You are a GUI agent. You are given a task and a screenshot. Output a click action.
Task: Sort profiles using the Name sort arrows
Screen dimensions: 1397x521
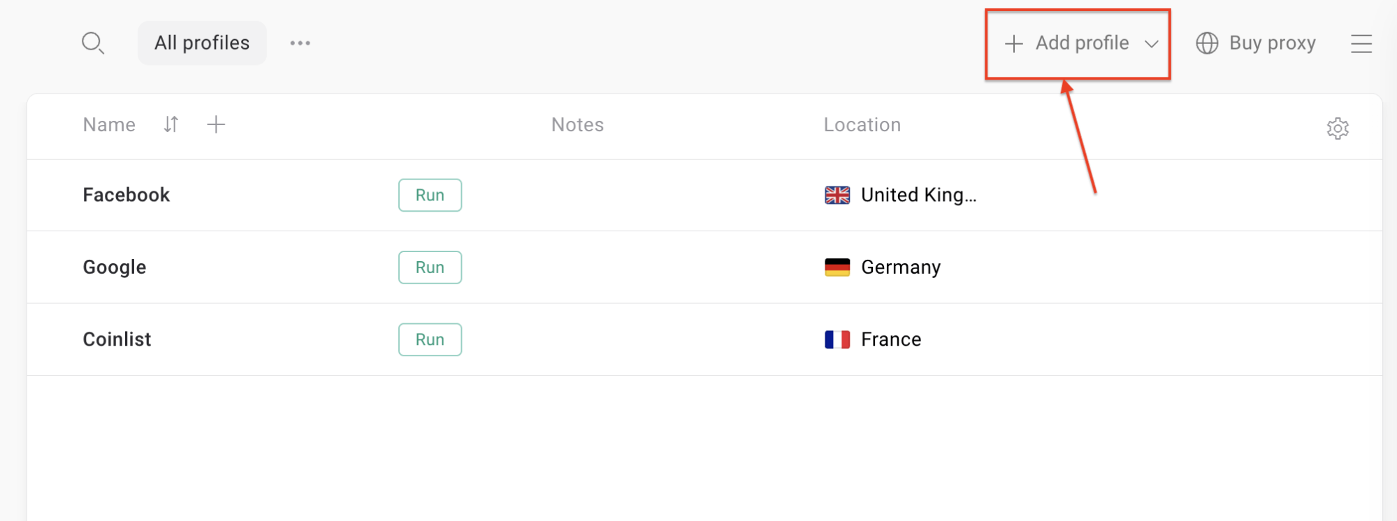171,124
